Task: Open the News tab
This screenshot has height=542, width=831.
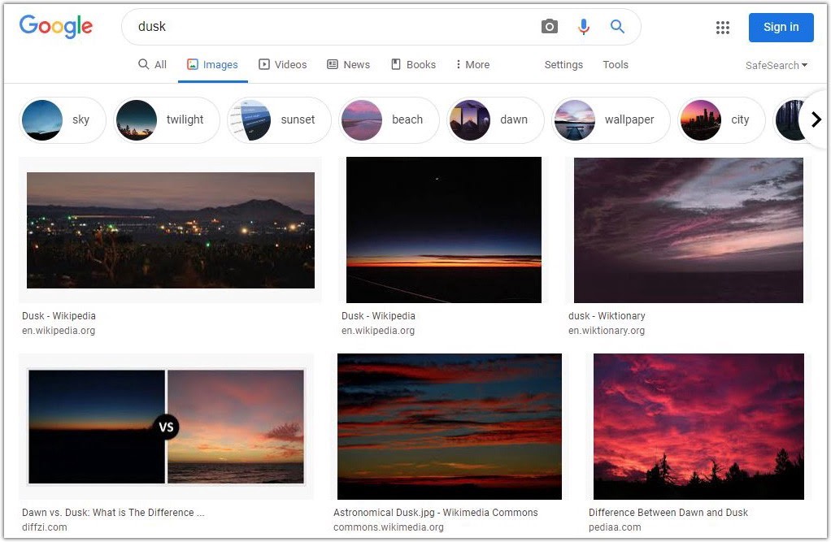Action: 349,65
